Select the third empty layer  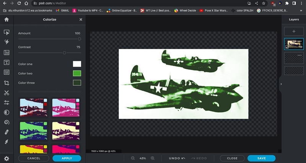[x=294, y=70]
